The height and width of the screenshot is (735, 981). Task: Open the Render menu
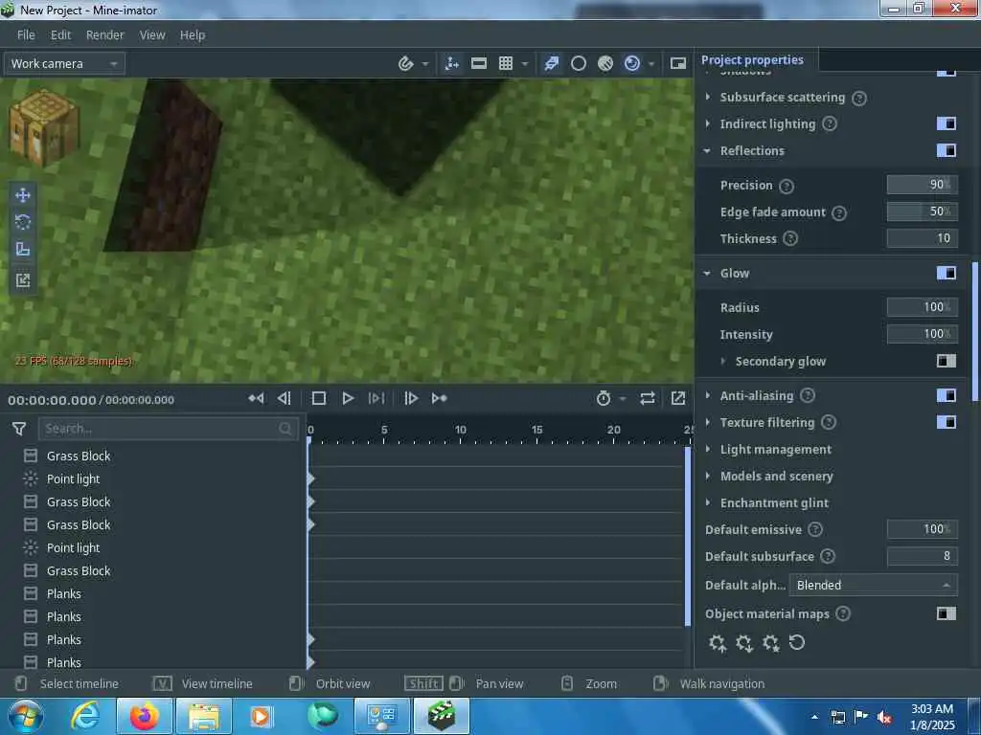click(x=105, y=35)
